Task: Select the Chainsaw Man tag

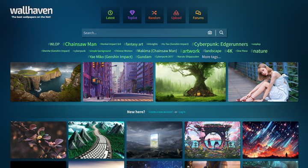Action: pos(80,44)
